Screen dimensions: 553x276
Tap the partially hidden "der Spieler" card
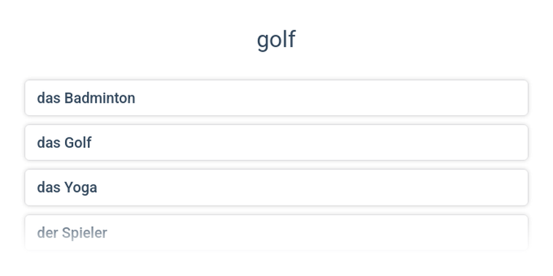[x=276, y=233]
